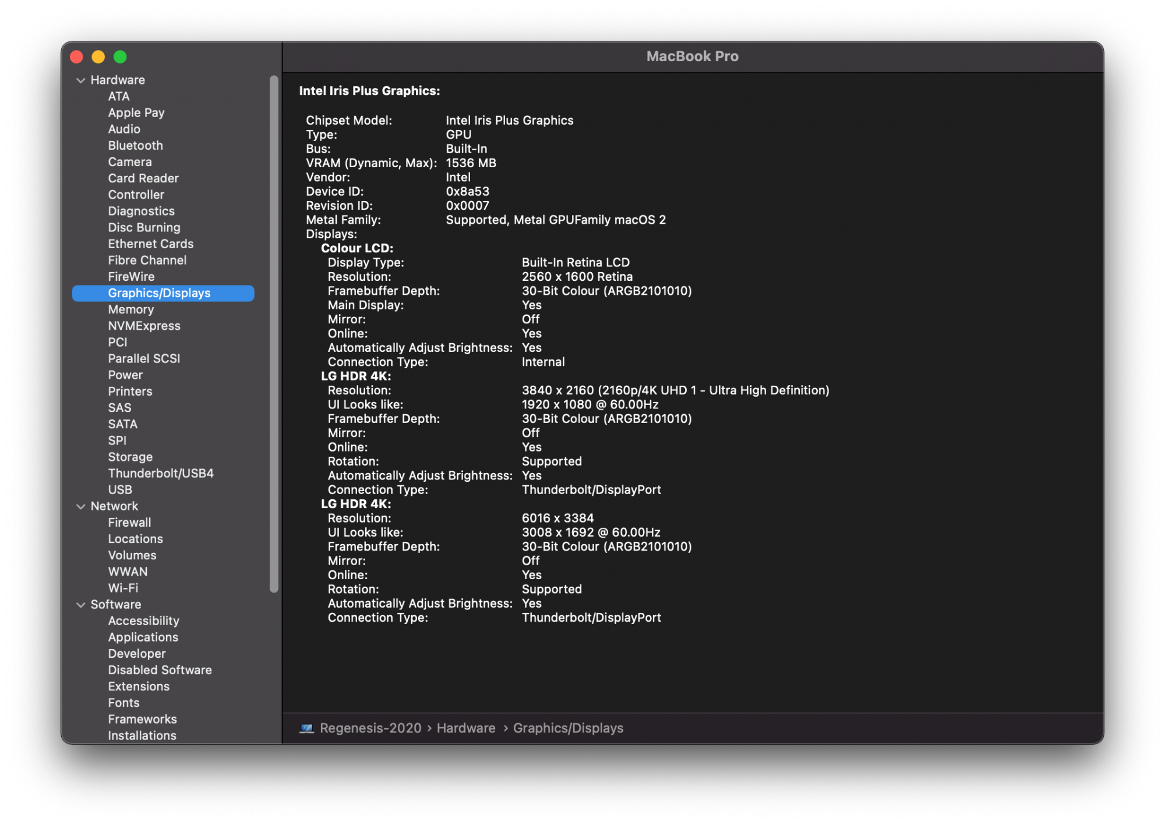Open the Disabled Software section
This screenshot has width=1165, height=825.
(x=160, y=669)
